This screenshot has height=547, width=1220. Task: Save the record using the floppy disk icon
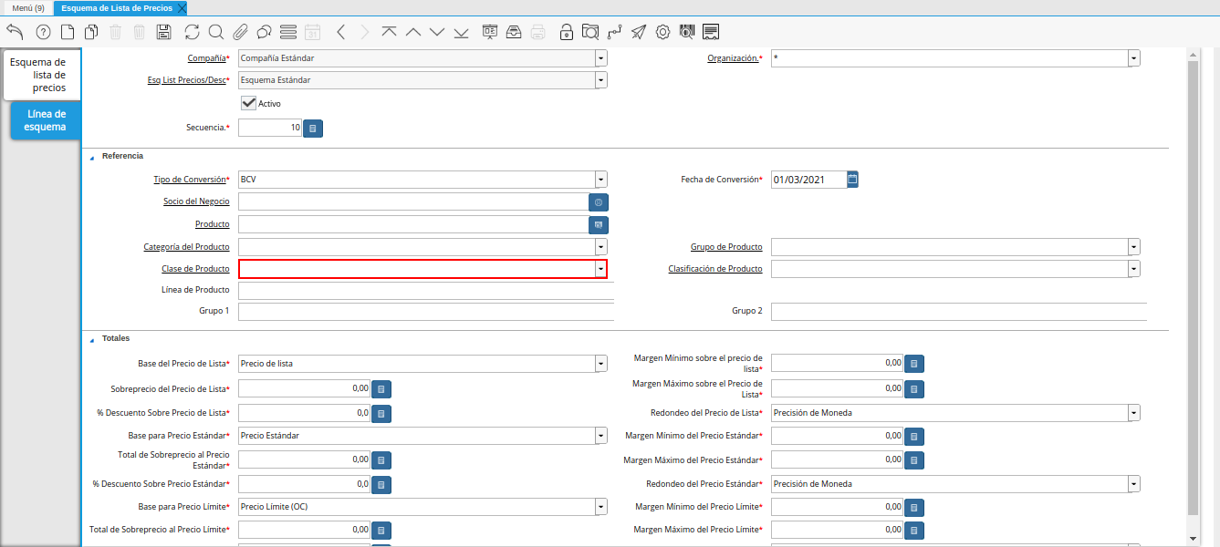click(x=164, y=32)
